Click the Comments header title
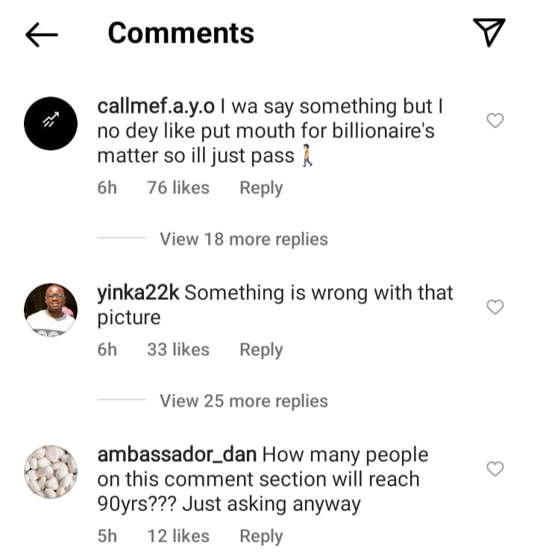Viewport: 537px width, 555px height. (180, 34)
